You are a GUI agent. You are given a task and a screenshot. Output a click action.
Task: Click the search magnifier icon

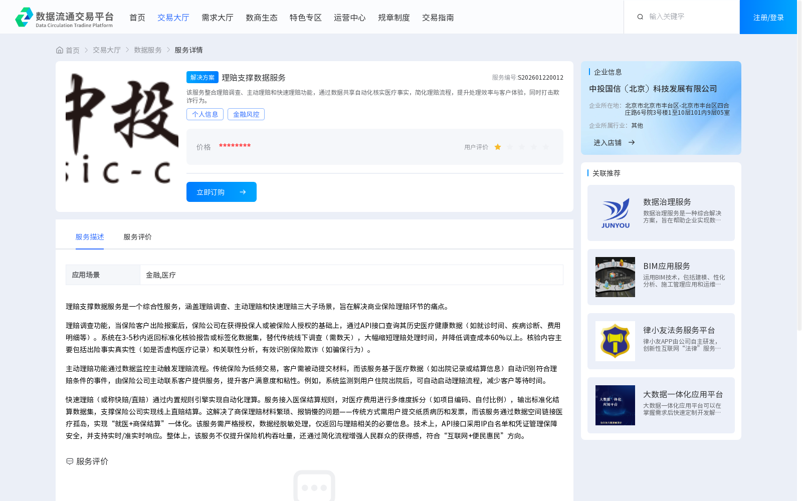click(x=640, y=17)
